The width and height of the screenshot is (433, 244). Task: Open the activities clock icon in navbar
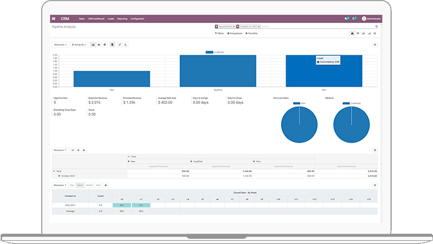354,19
